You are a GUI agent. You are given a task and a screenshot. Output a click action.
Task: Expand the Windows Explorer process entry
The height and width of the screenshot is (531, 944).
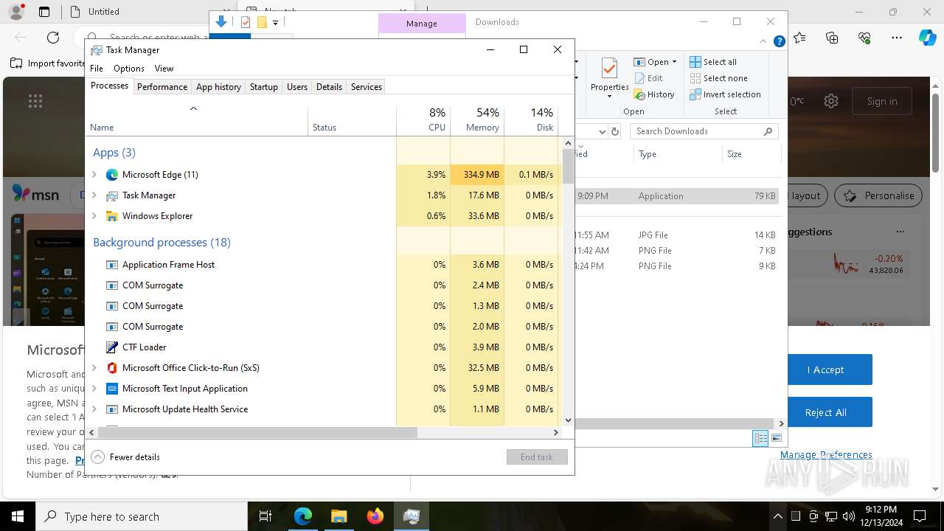pyautogui.click(x=94, y=216)
